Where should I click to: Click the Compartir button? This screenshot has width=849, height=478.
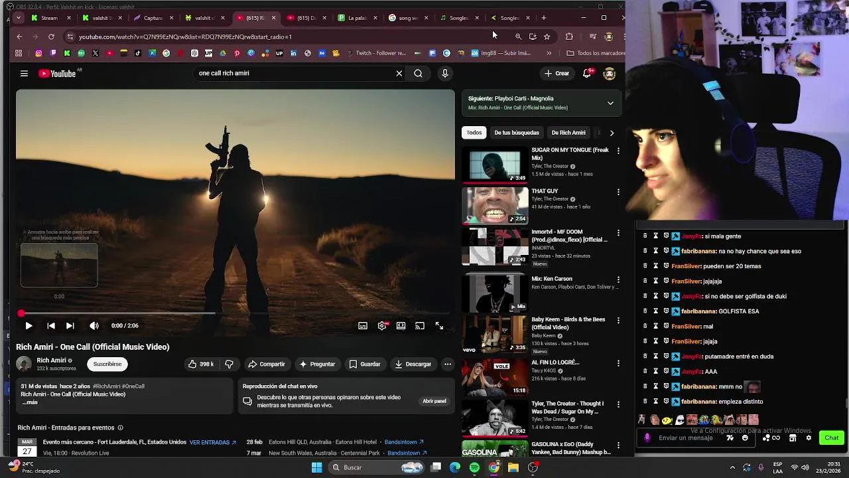(x=266, y=364)
